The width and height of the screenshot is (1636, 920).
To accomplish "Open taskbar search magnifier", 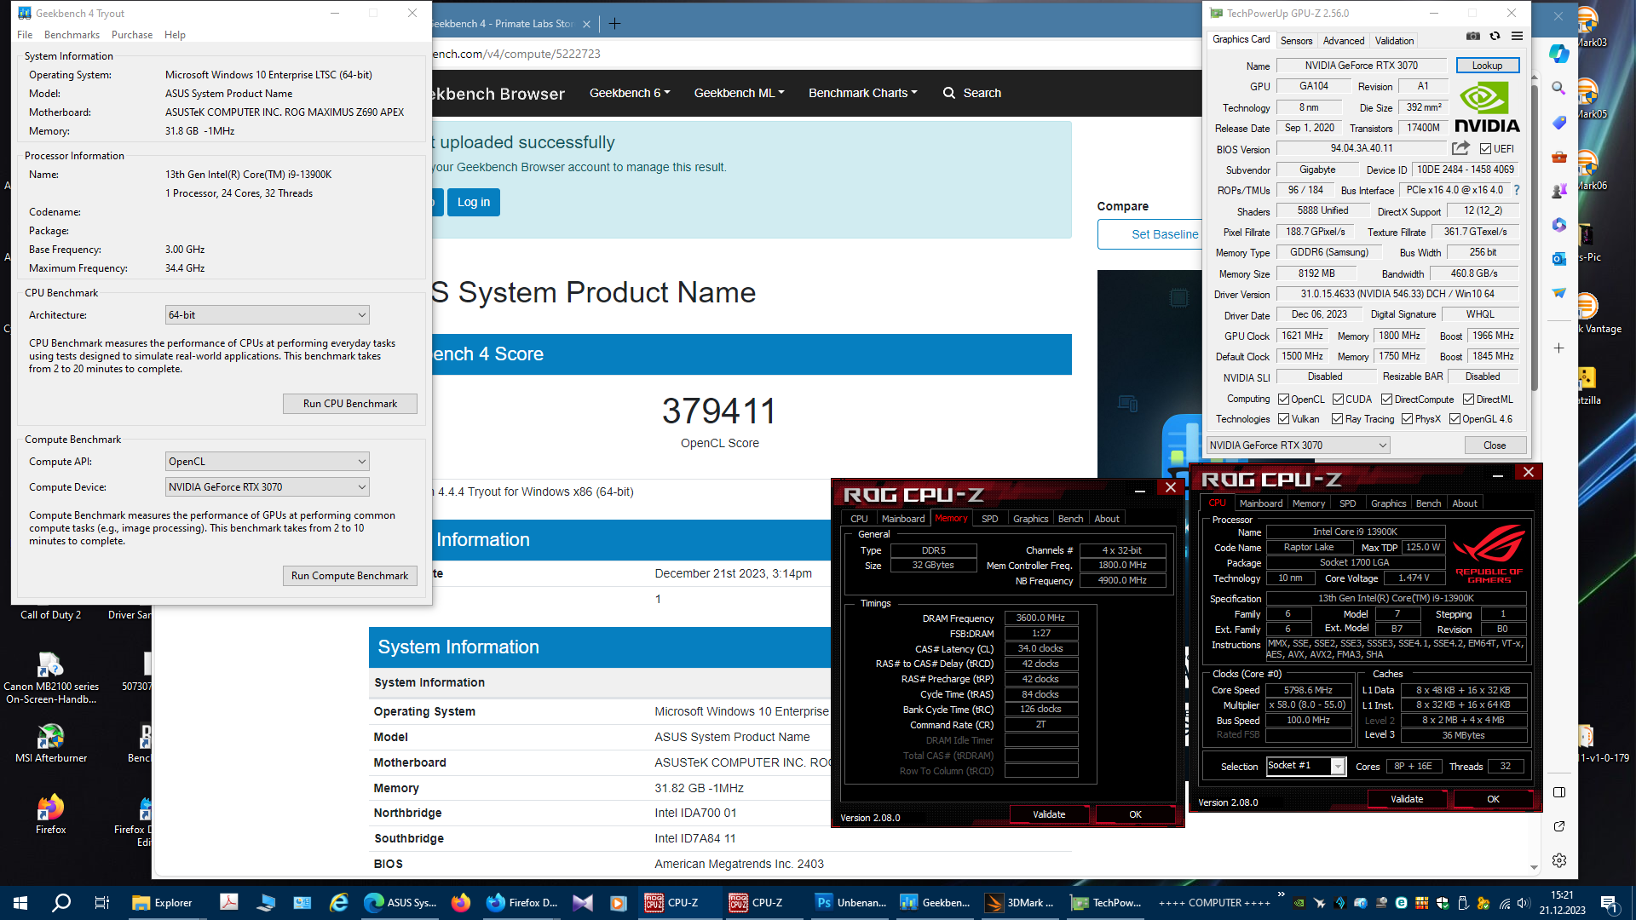I will pyautogui.click(x=61, y=903).
